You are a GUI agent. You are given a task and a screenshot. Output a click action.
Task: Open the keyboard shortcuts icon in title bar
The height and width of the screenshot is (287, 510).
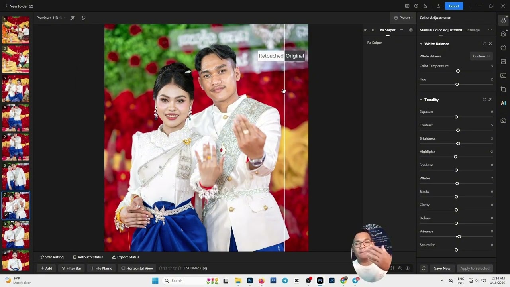(407, 6)
